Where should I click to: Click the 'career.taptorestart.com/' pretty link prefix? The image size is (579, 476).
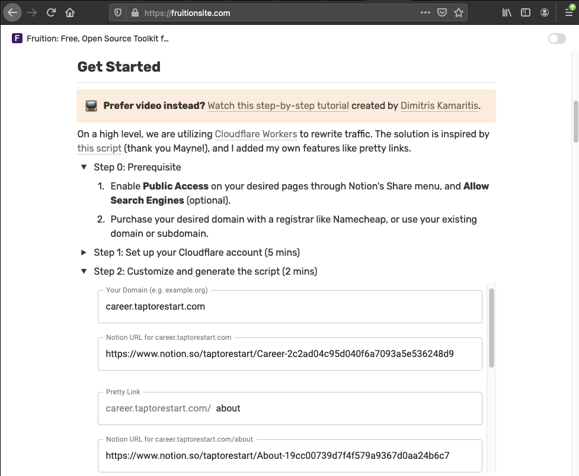click(x=158, y=409)
